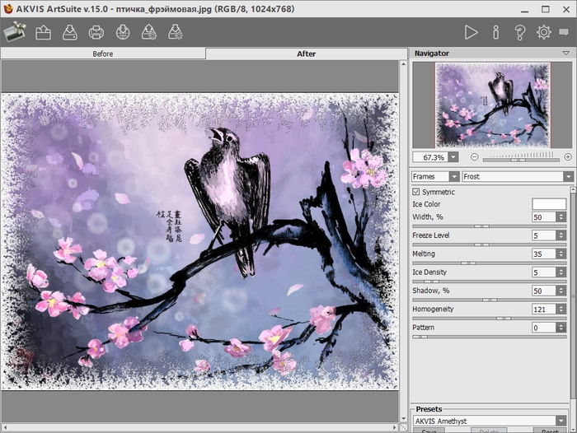The height and width of the screenshot is (433, 577).
Task: Step the Shadow, % spinner
Action: 561,291
